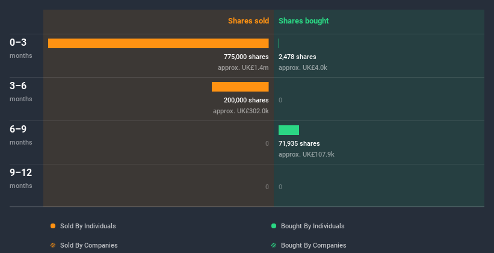Image resolution: width=494 pixels, height=253 pixels.
Task: Click the orange Sold By Individuals legend dot
Action: pyautogui.click(x=53, y=226)
